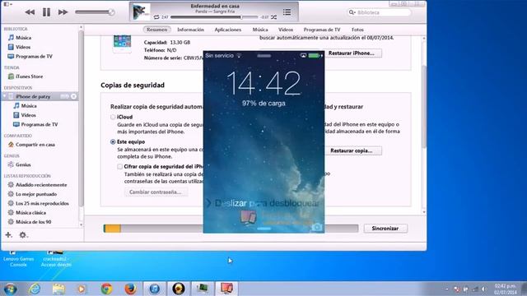Switch to the Programas de TV tab

322,30
